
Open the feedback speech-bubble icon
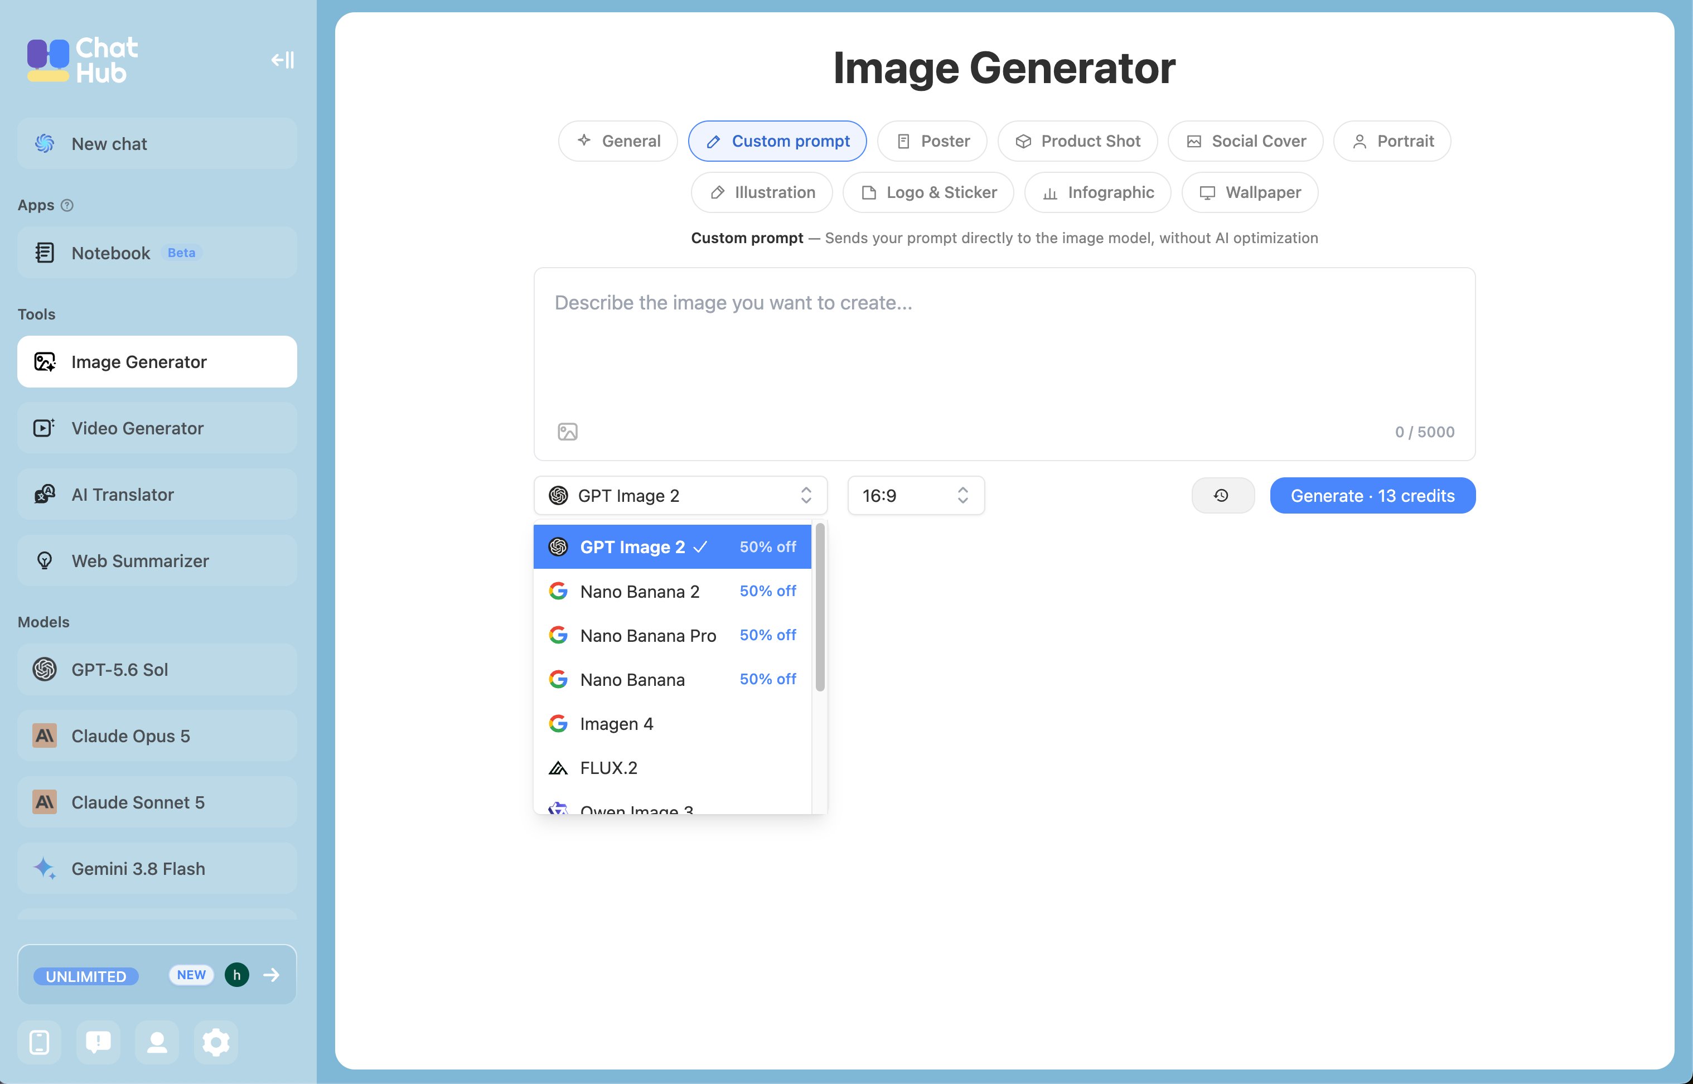98,1042
